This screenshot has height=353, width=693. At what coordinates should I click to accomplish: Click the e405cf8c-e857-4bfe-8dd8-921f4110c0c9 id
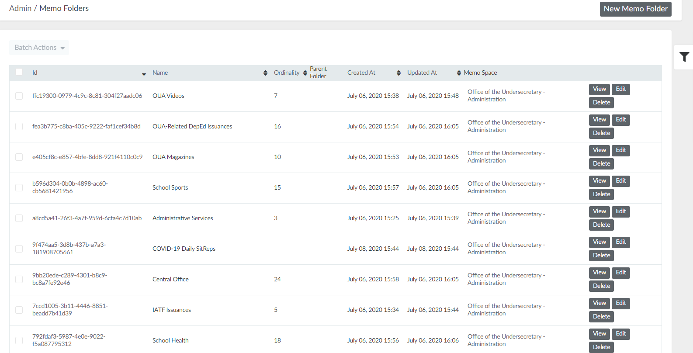coord(87,157)
